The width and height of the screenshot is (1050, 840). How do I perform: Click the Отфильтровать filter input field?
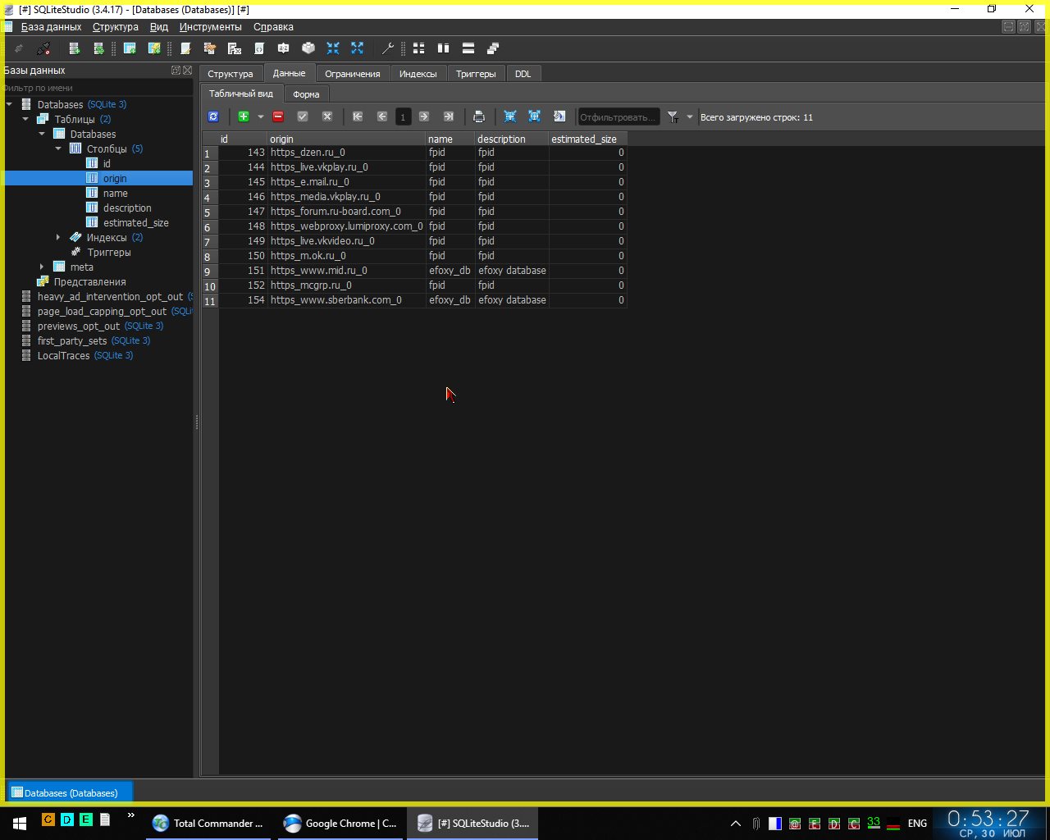618,117
